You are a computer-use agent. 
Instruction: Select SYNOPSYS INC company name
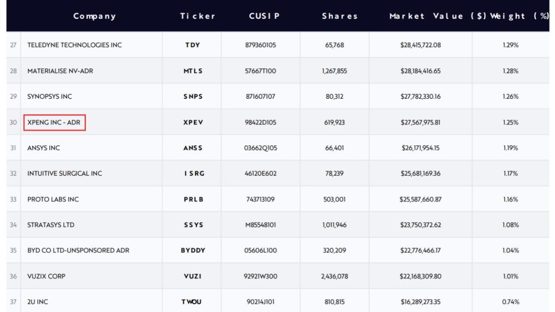49,96
